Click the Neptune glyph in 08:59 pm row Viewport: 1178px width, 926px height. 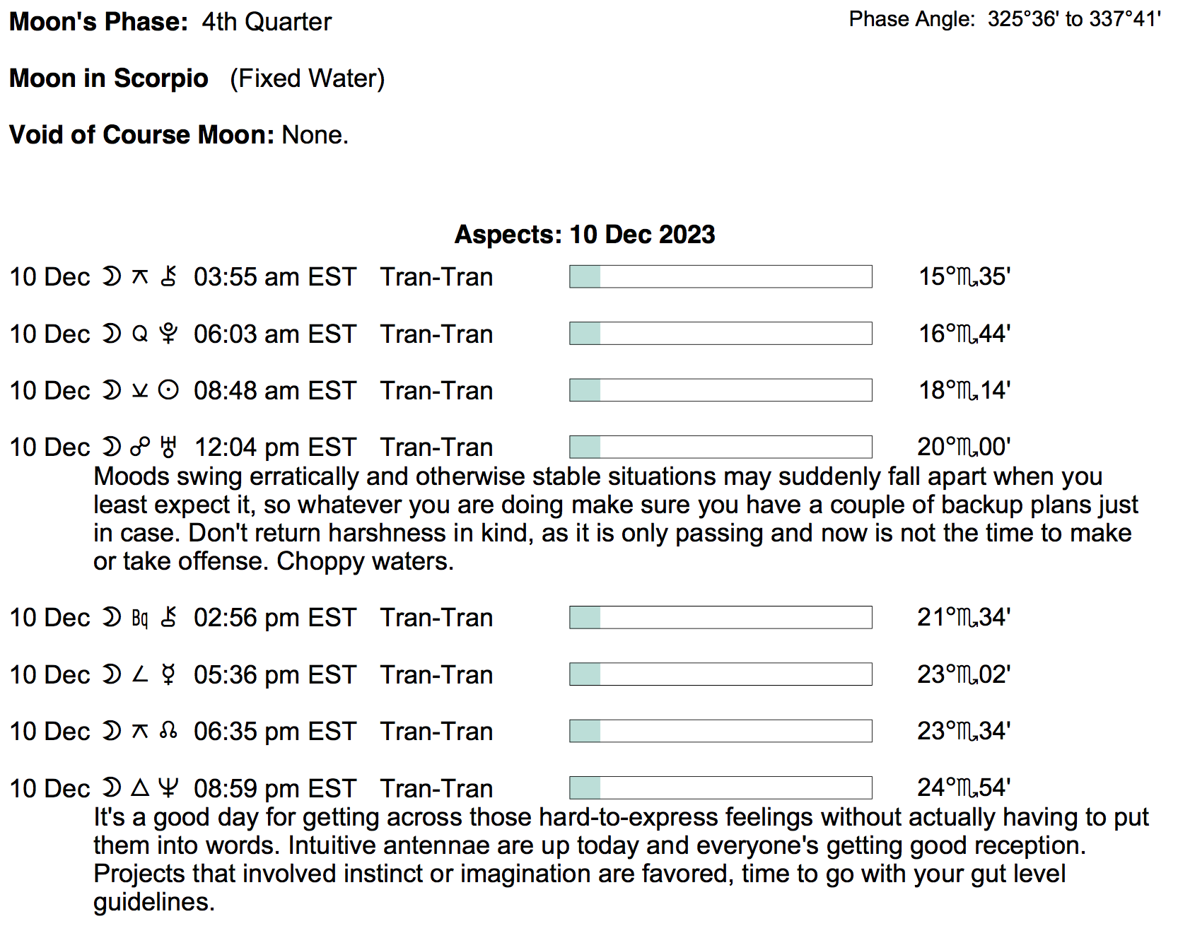(x=168, y=787)
